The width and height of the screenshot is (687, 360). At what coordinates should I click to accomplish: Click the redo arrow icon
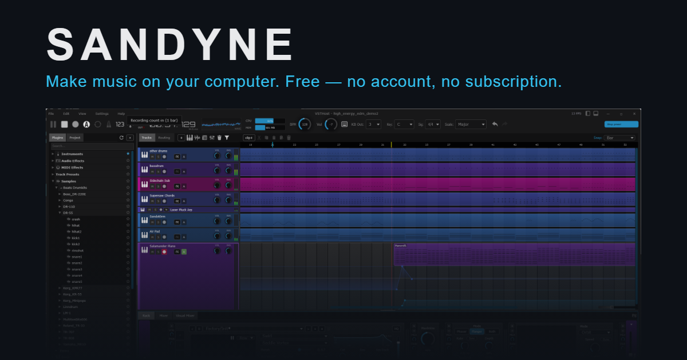[504, 124]
